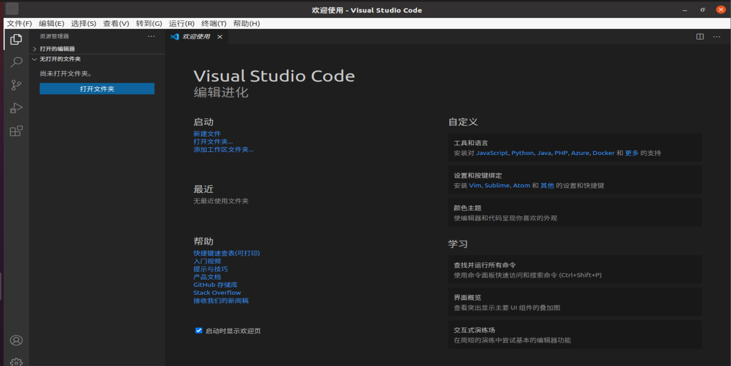The image size is (731, 366).
Task: Restore the Visual Studio Code window size
Action: (x=702, y=10)
